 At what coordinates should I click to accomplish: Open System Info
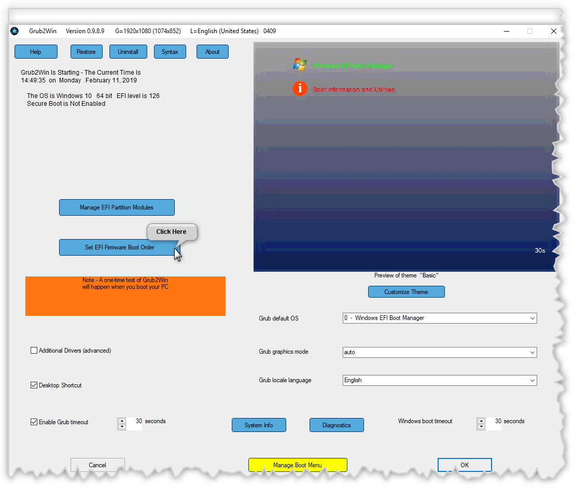[259, 425]
